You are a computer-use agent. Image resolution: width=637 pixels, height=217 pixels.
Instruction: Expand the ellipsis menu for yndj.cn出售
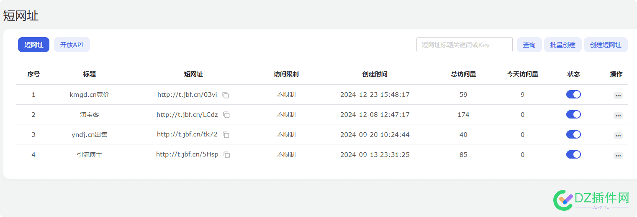(x=618, y=136)
